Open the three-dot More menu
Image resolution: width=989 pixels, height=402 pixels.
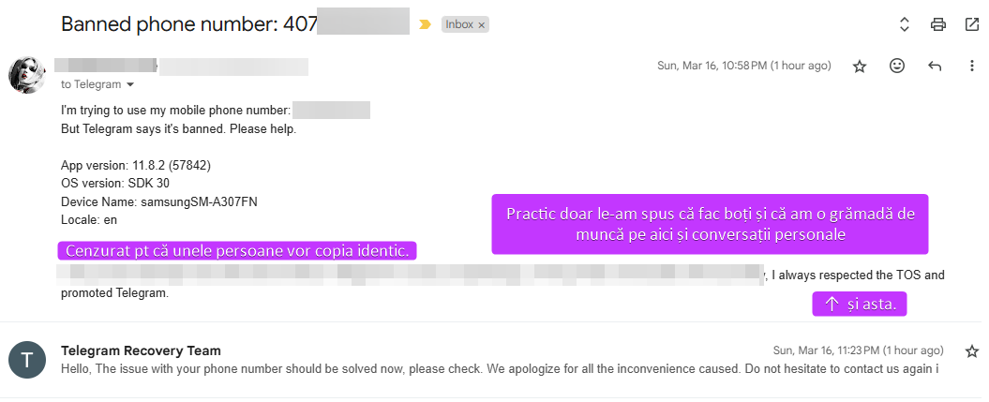pyautogui.click(x=971, y=66)
